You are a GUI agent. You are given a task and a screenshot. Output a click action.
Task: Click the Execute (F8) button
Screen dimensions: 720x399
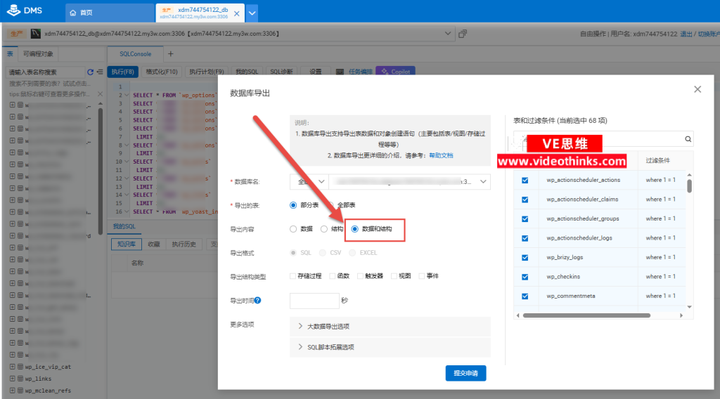[x=122, y=72]
